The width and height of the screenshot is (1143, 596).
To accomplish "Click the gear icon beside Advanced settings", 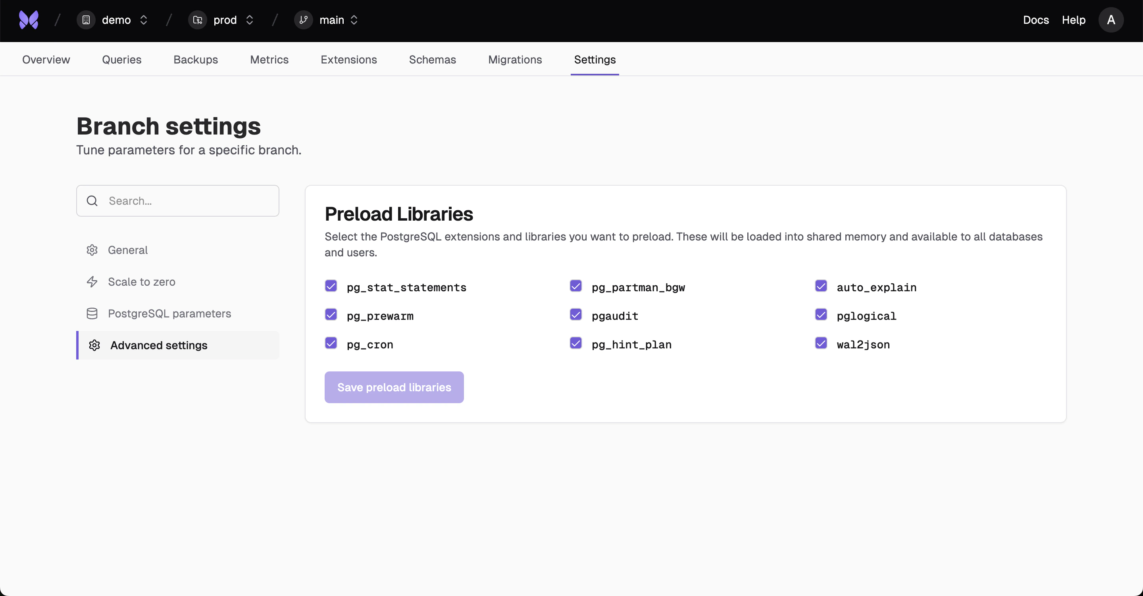I will [94, 345].
